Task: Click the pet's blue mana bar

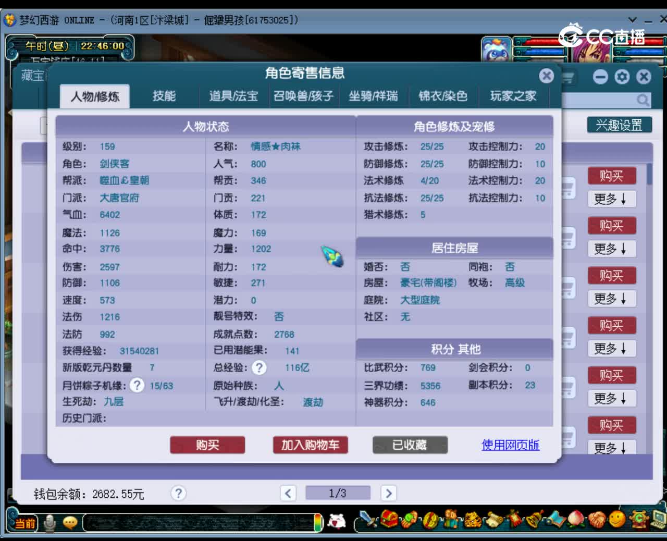Action: 539,51
